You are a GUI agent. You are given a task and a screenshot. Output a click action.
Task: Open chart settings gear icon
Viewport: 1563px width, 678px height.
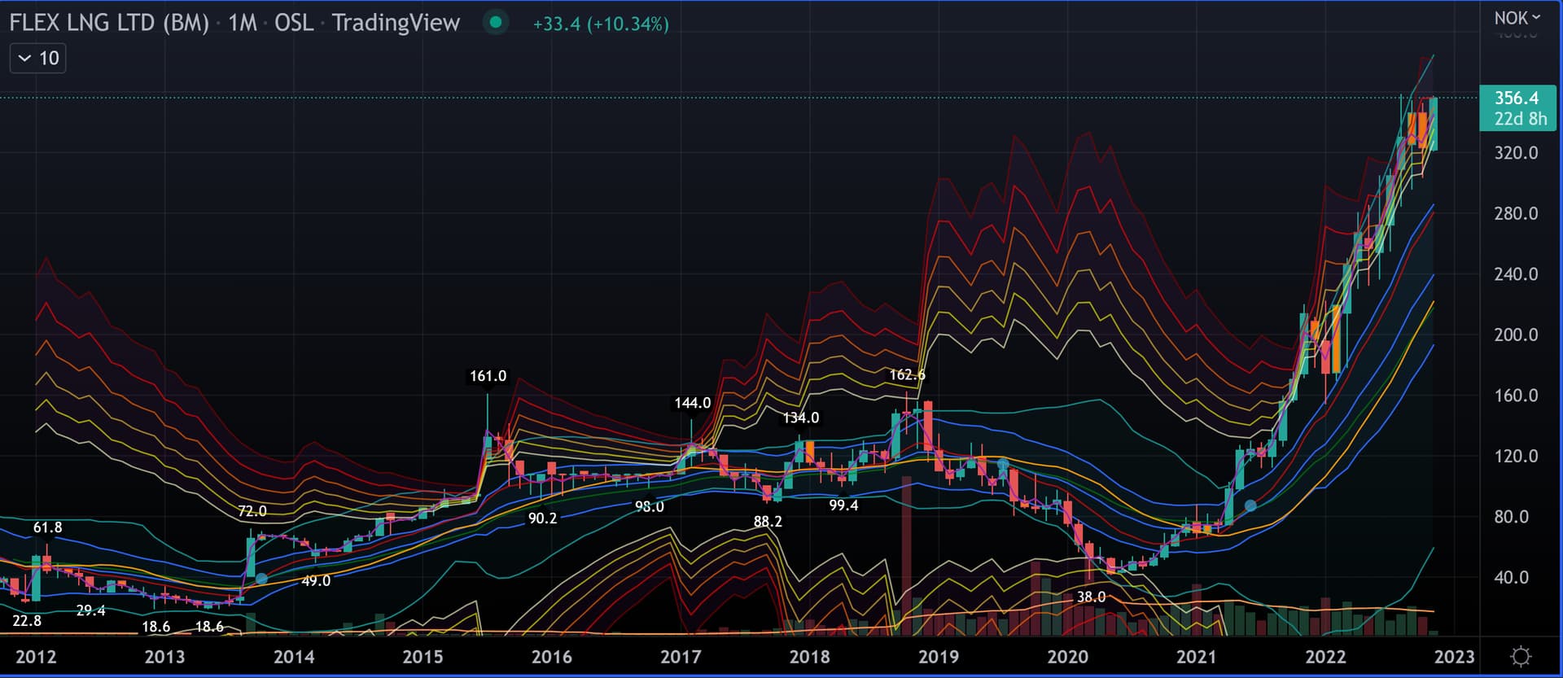[1520, 656]
